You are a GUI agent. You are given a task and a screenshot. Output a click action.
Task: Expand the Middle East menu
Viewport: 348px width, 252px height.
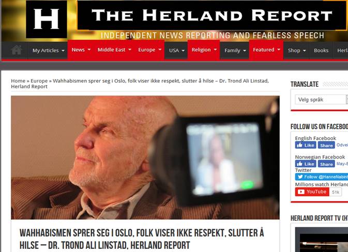point(114,50)
